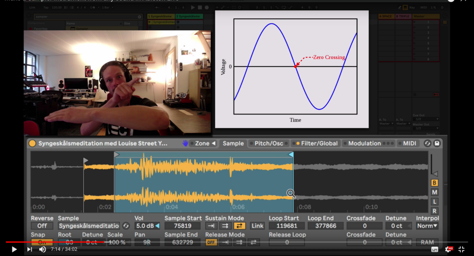Click the Zero Crossing diagram image
474x256 pixels.
[292, 69]
